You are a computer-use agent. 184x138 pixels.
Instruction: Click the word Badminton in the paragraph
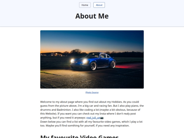[x=64, y=110]
